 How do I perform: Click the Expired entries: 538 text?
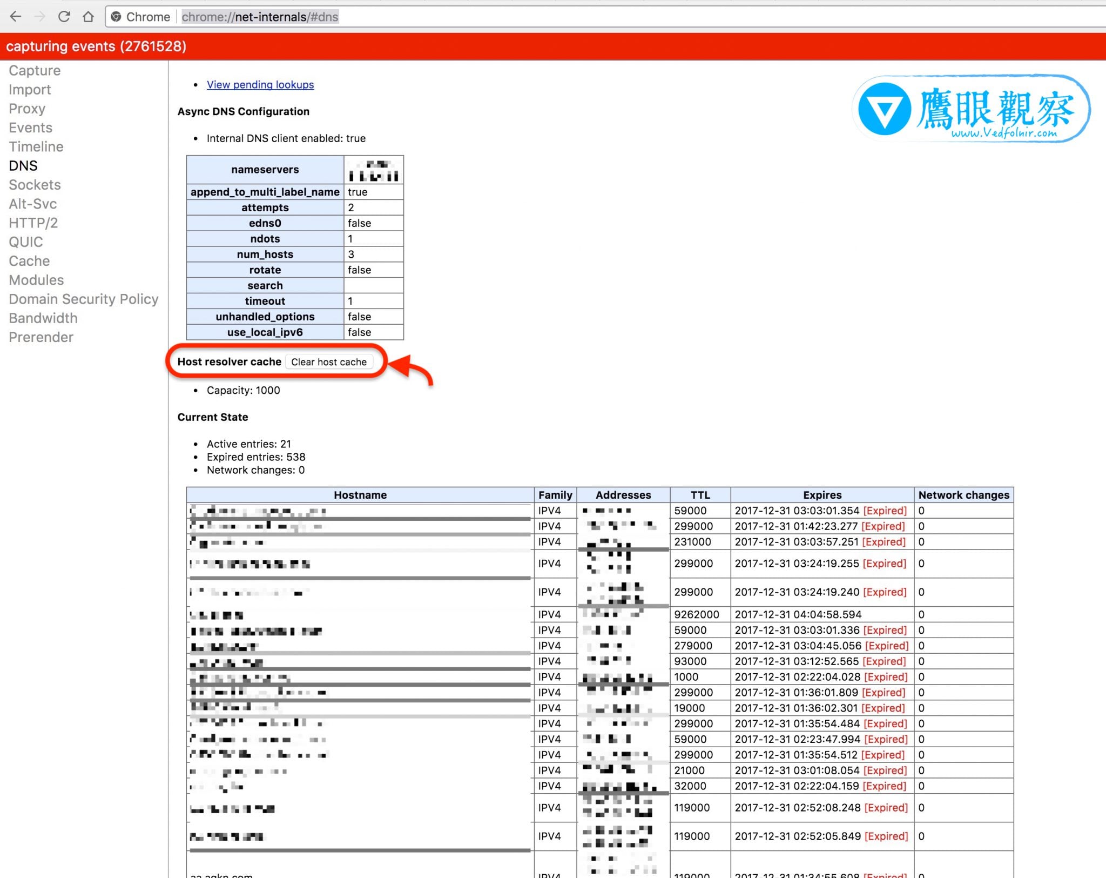click(256, 457)
